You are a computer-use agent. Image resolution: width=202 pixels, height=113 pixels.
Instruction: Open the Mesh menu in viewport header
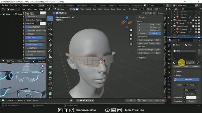100,9
